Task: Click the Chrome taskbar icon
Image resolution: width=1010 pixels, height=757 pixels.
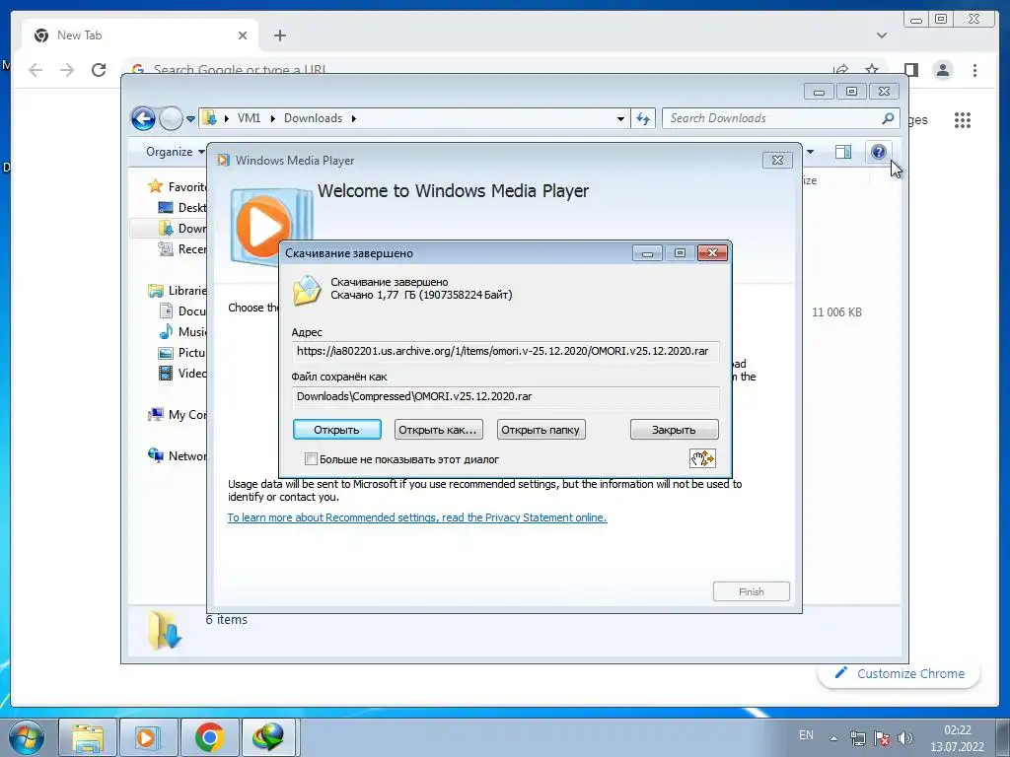Action: (x=210, y=737)
